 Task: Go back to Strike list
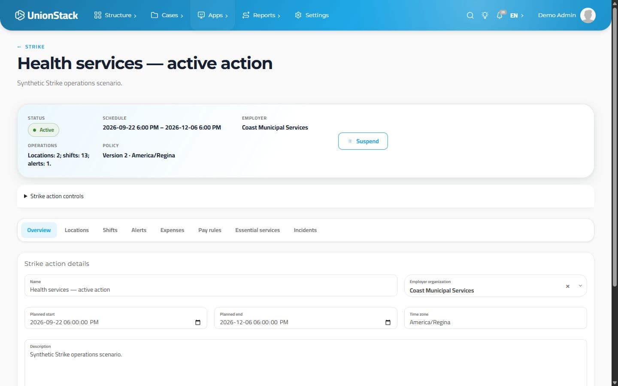pos(31,47)
